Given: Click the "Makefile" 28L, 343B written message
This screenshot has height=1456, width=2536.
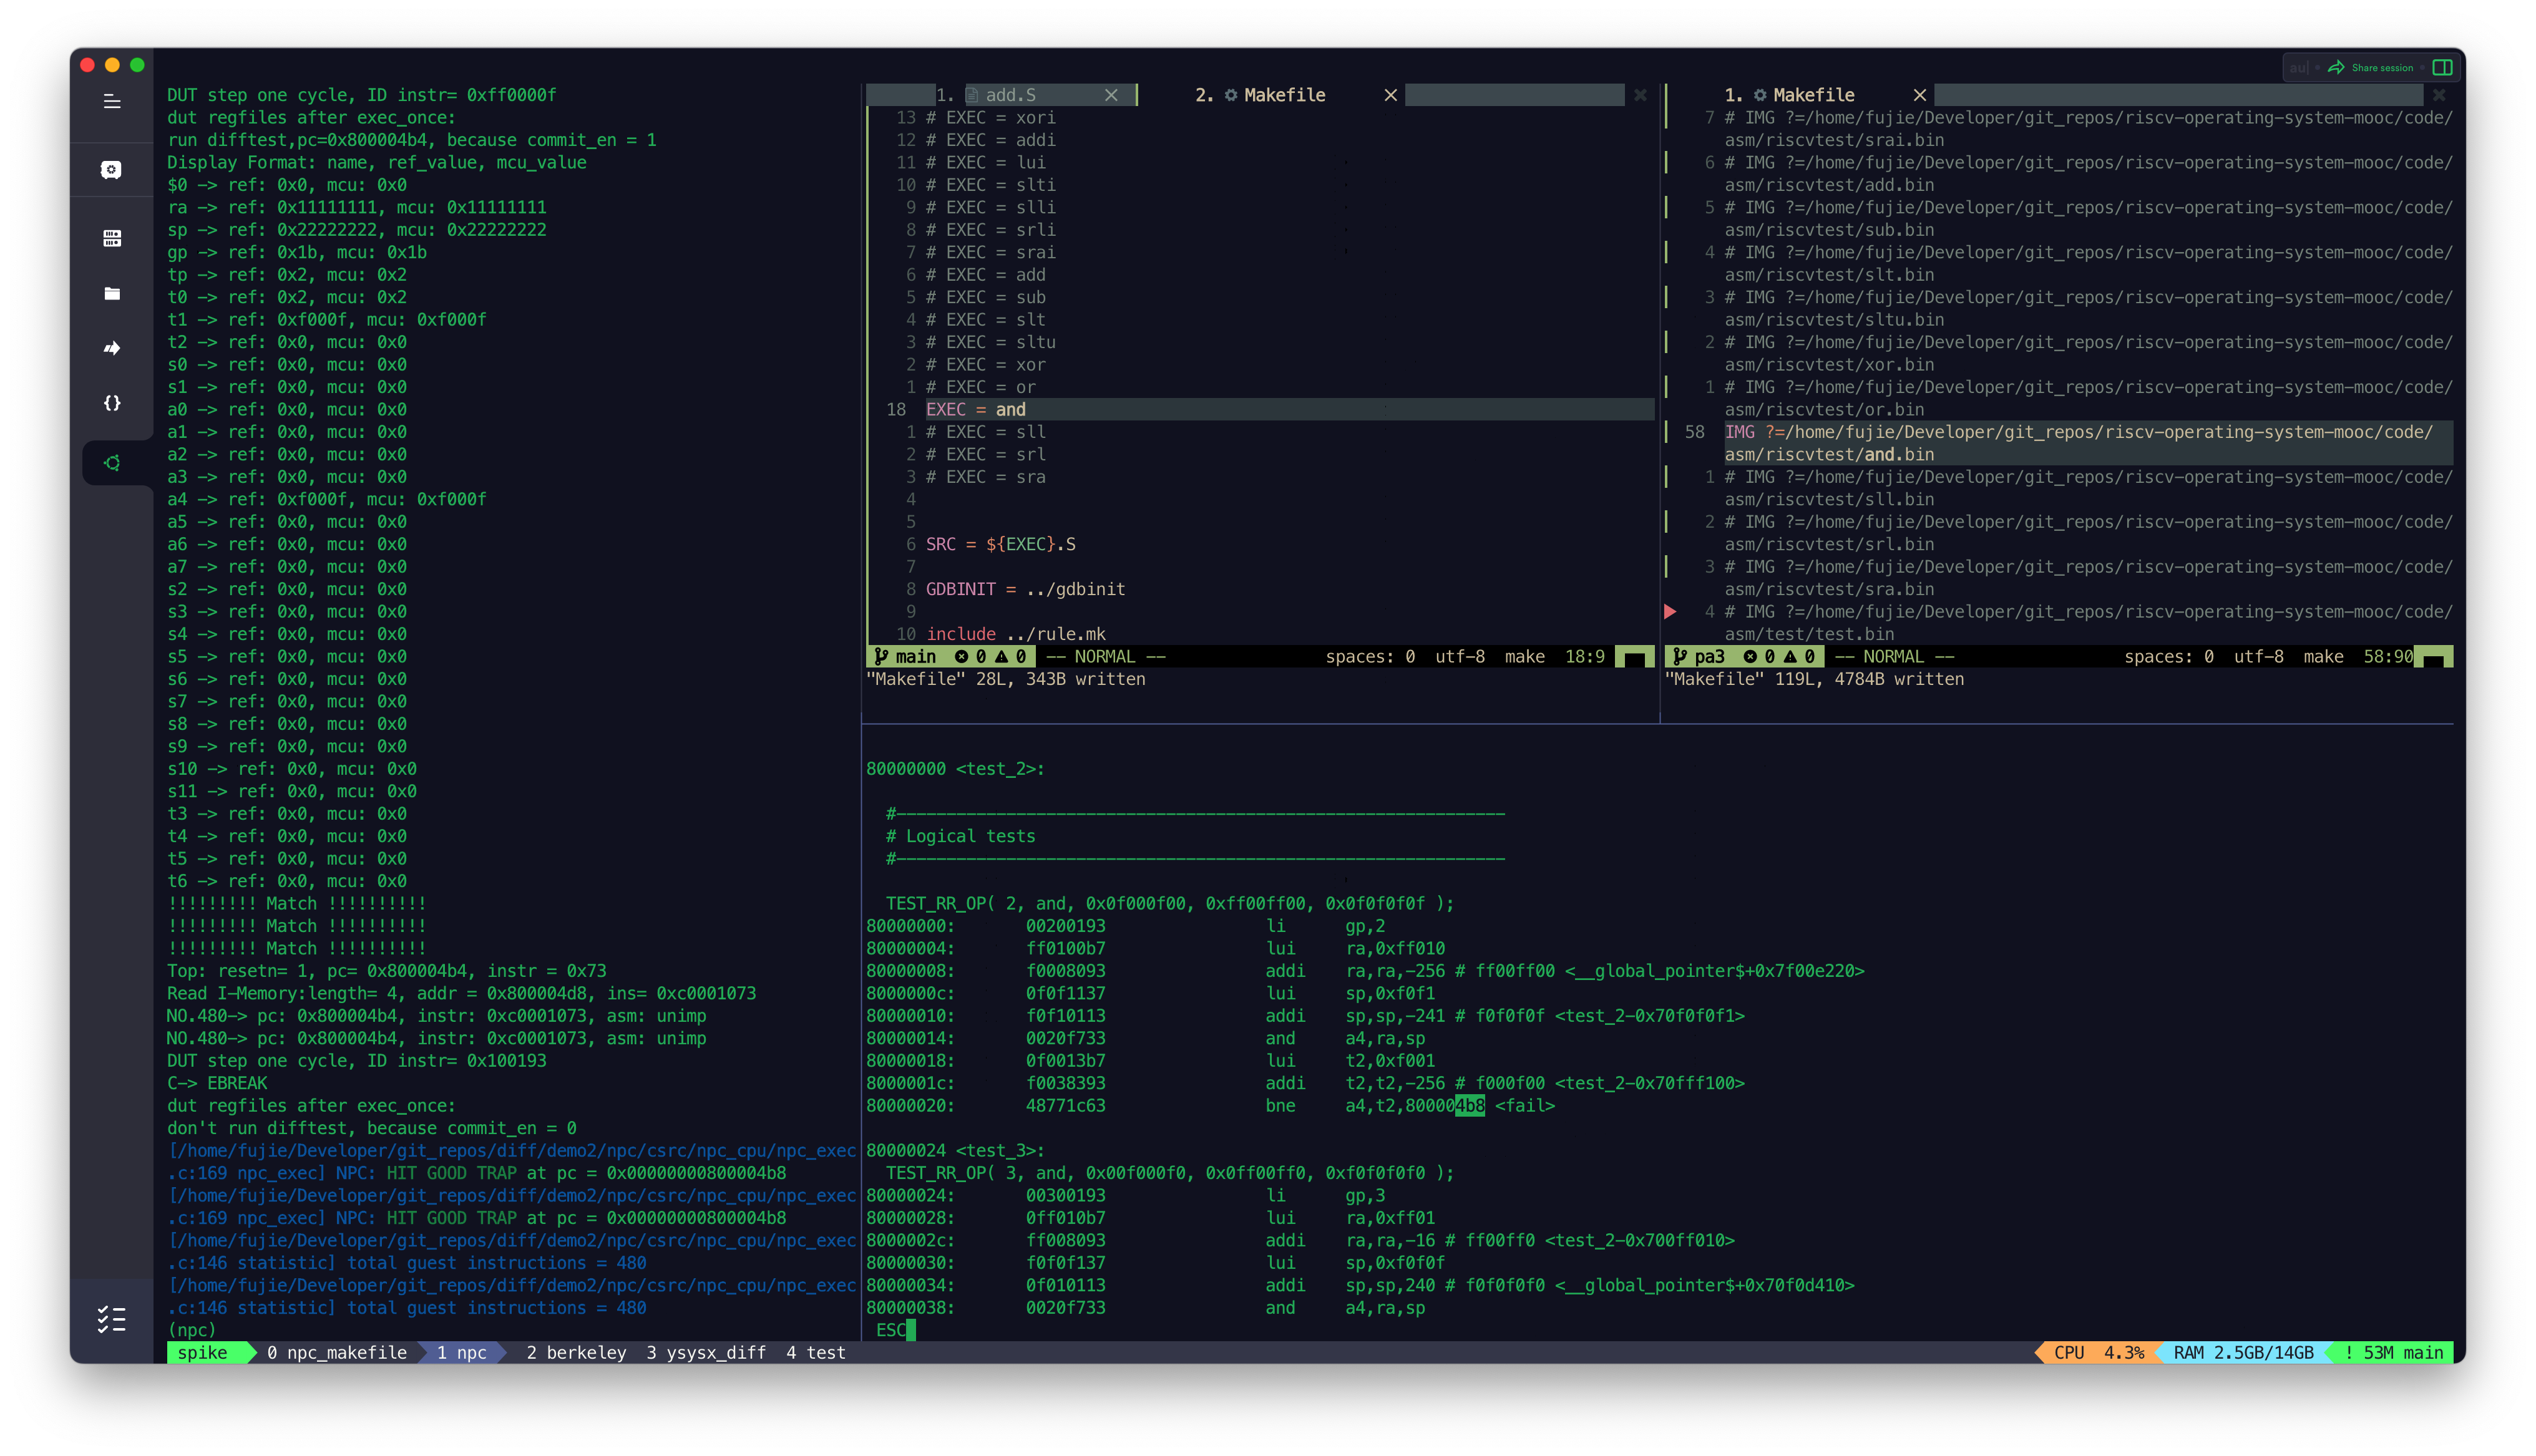Looking at the screenshot, I should [x=1005, y=679].
